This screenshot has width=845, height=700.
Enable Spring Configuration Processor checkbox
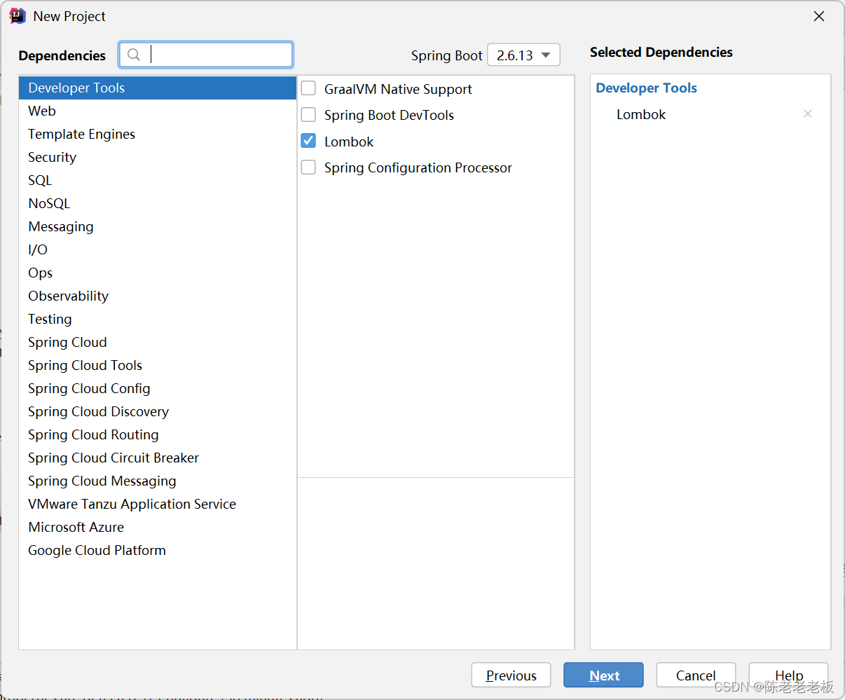coord(308,167)
